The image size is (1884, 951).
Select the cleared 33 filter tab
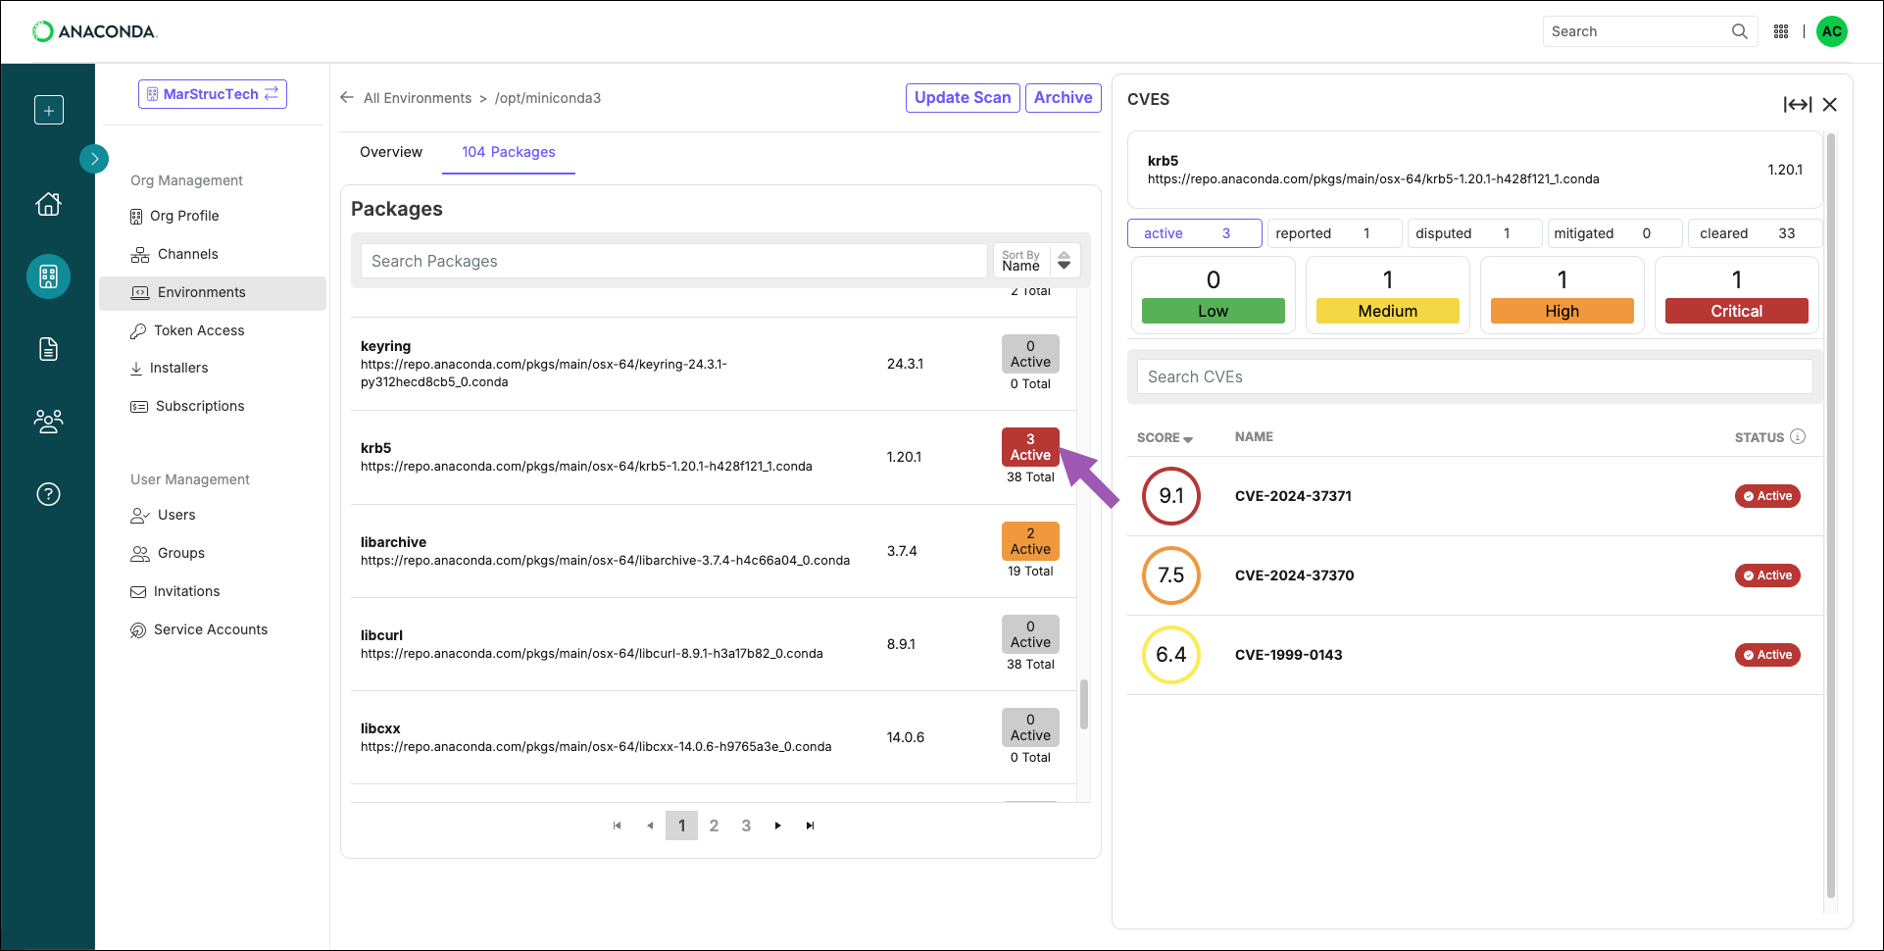(x=1754, y=233)
